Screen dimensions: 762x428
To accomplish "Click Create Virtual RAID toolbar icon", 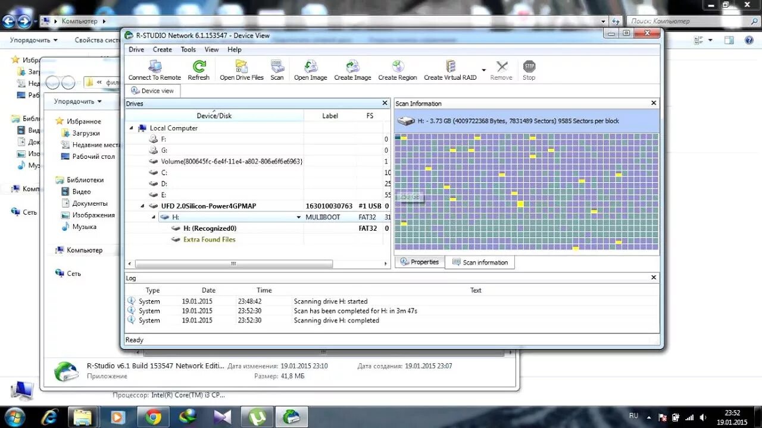I will point(450,70).
